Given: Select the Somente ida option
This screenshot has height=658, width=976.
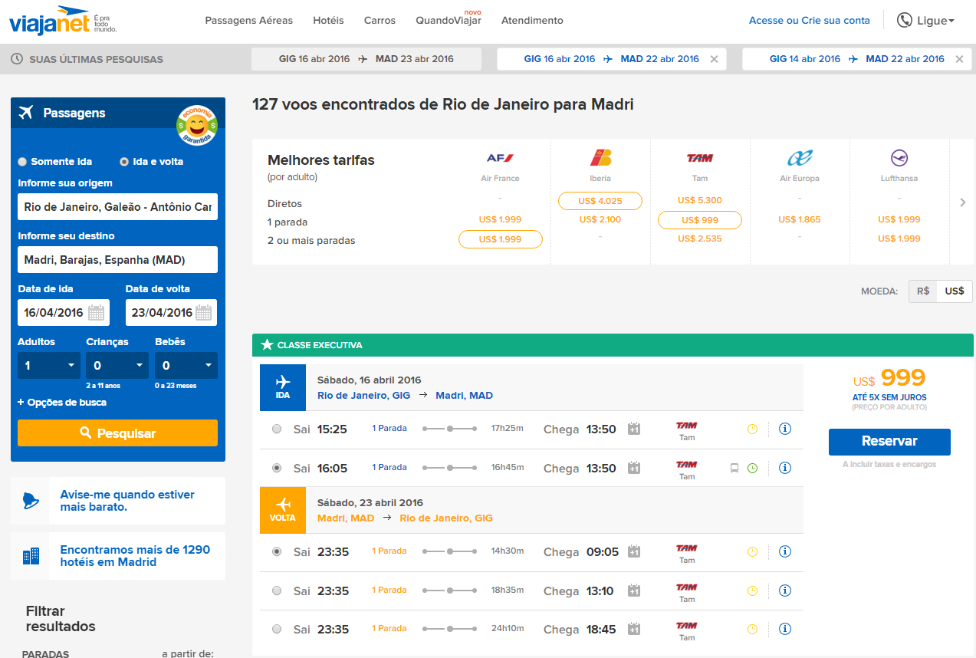Looking at the screenshot, I should tap(22, 162).
